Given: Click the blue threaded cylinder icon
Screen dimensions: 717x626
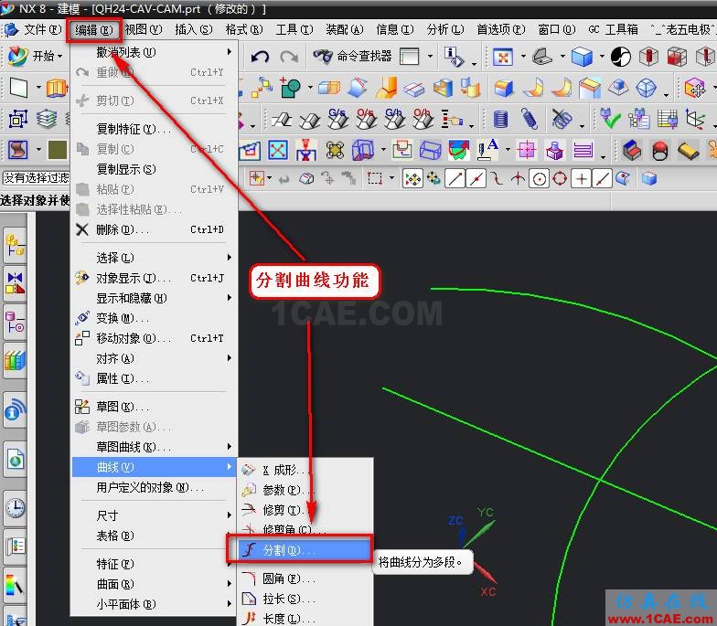Looking at the screenshot, I should tap(501, 119).
